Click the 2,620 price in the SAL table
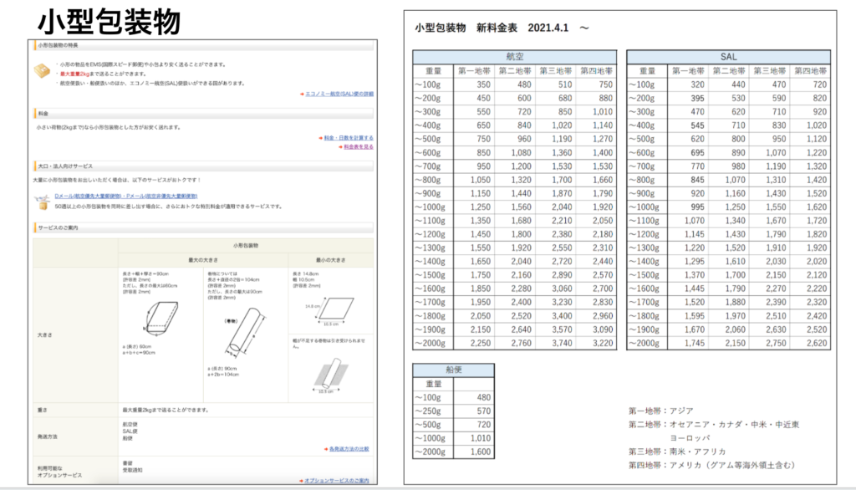 click(817, 344)
